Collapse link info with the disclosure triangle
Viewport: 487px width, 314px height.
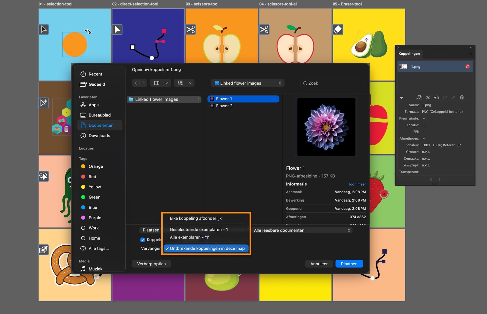(401, 98)
